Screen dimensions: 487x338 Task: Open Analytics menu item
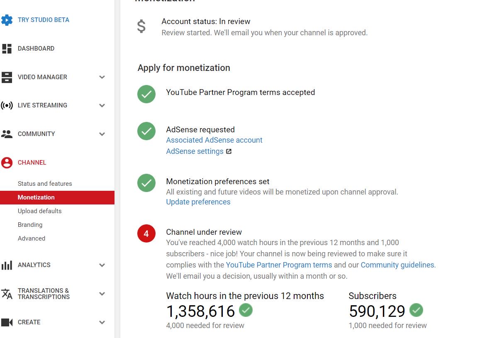point(34,265)
